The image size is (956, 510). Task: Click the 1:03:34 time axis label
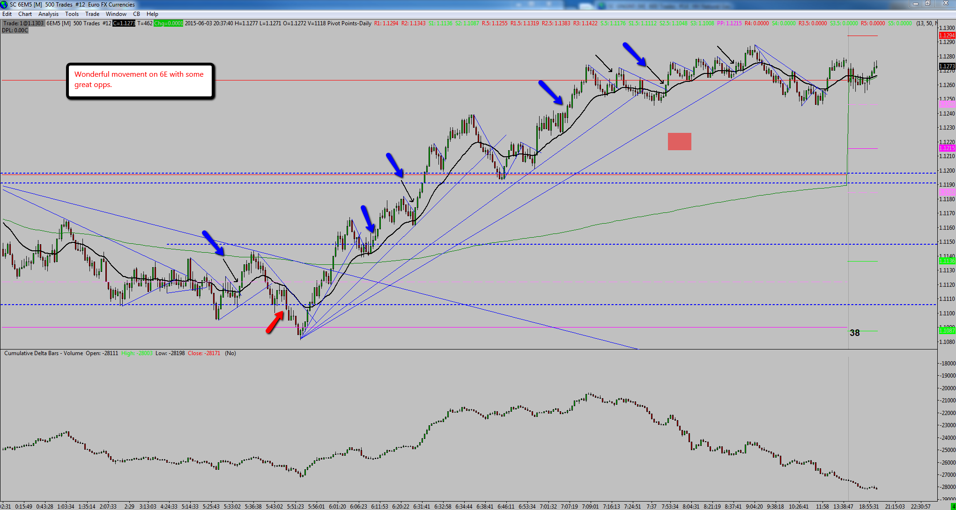click(x=66, y=506)
